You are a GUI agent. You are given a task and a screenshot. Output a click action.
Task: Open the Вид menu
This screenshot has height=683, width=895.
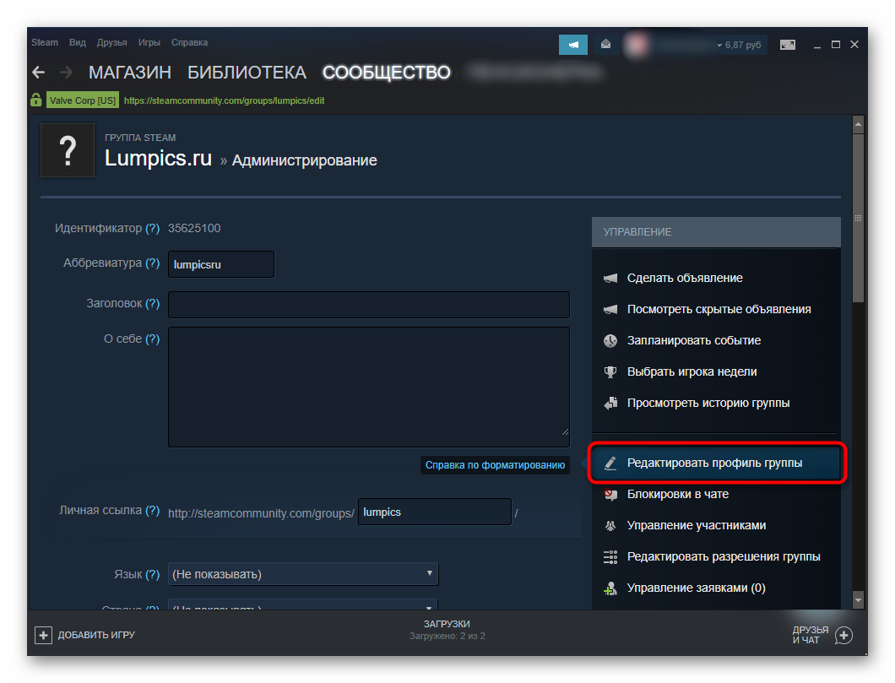pyautogui.click(x=78, y=43)
